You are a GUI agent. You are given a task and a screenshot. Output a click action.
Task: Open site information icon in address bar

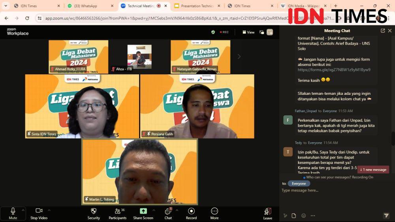point(39,18)
